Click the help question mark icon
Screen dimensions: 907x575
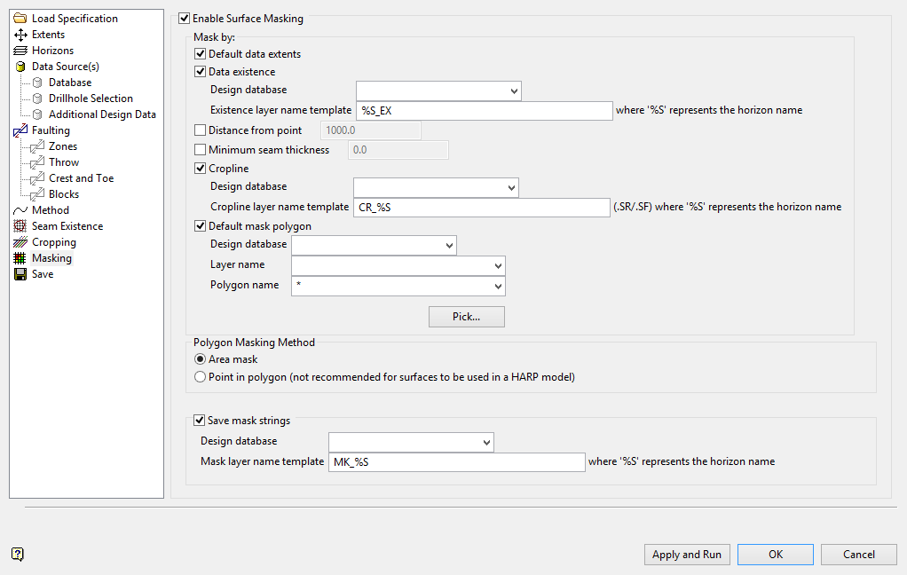[x=18, y=554]
